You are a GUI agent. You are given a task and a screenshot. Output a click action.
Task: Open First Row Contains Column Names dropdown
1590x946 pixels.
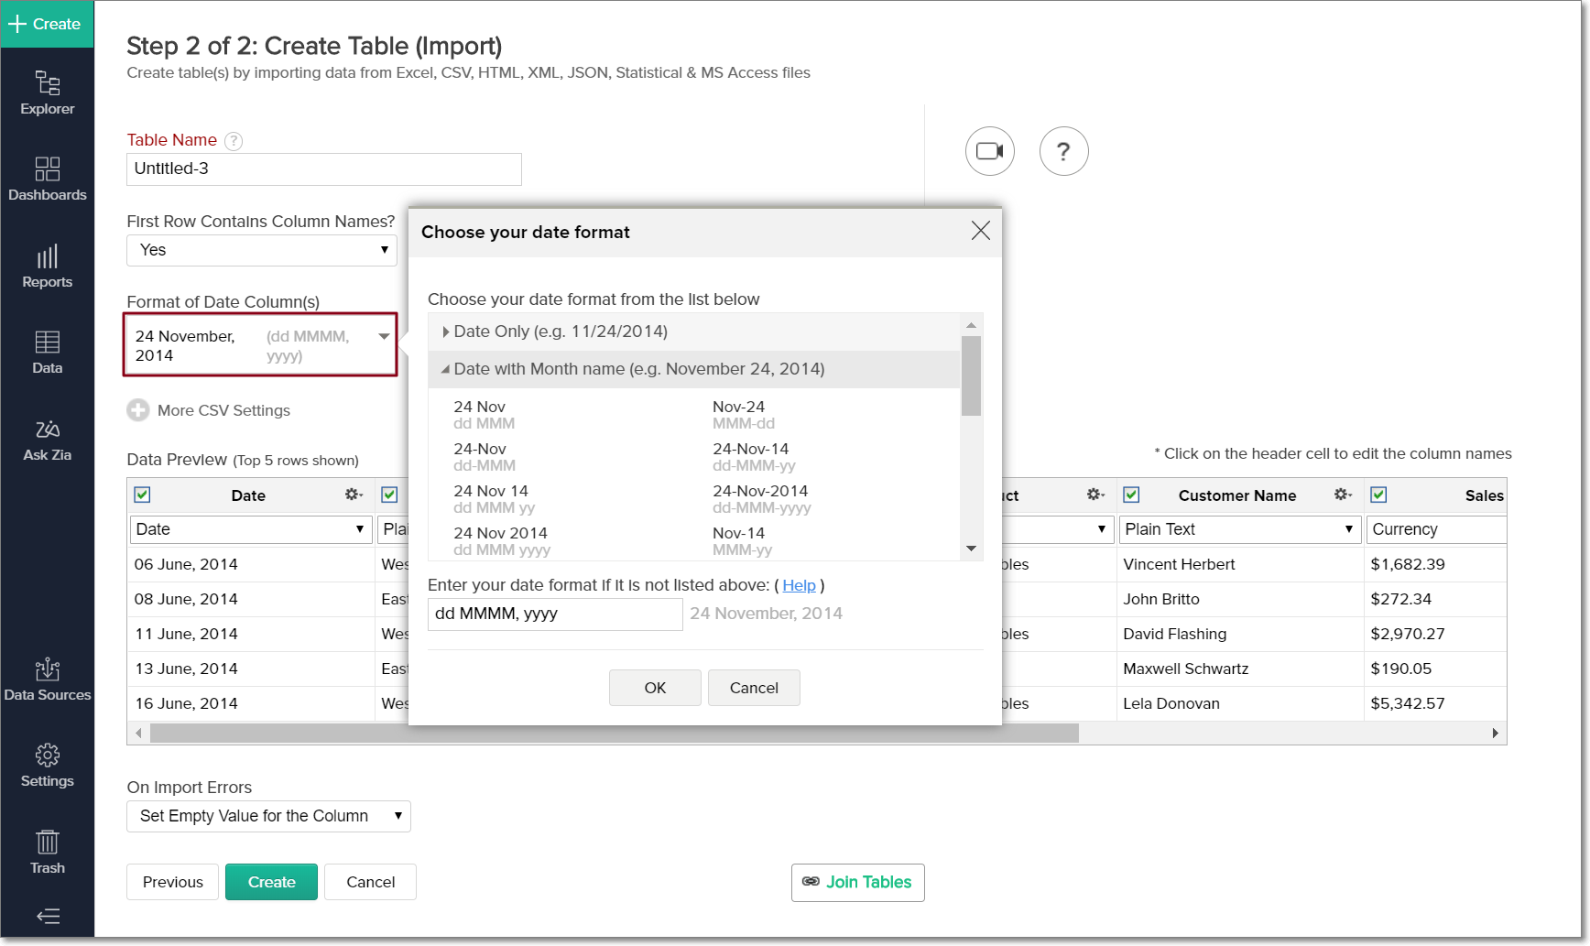point(262,250)
